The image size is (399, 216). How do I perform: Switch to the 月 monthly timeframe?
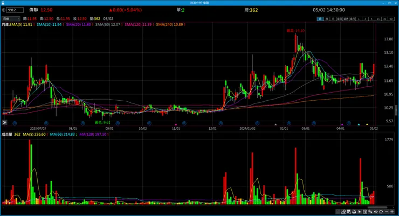point(333,19)
